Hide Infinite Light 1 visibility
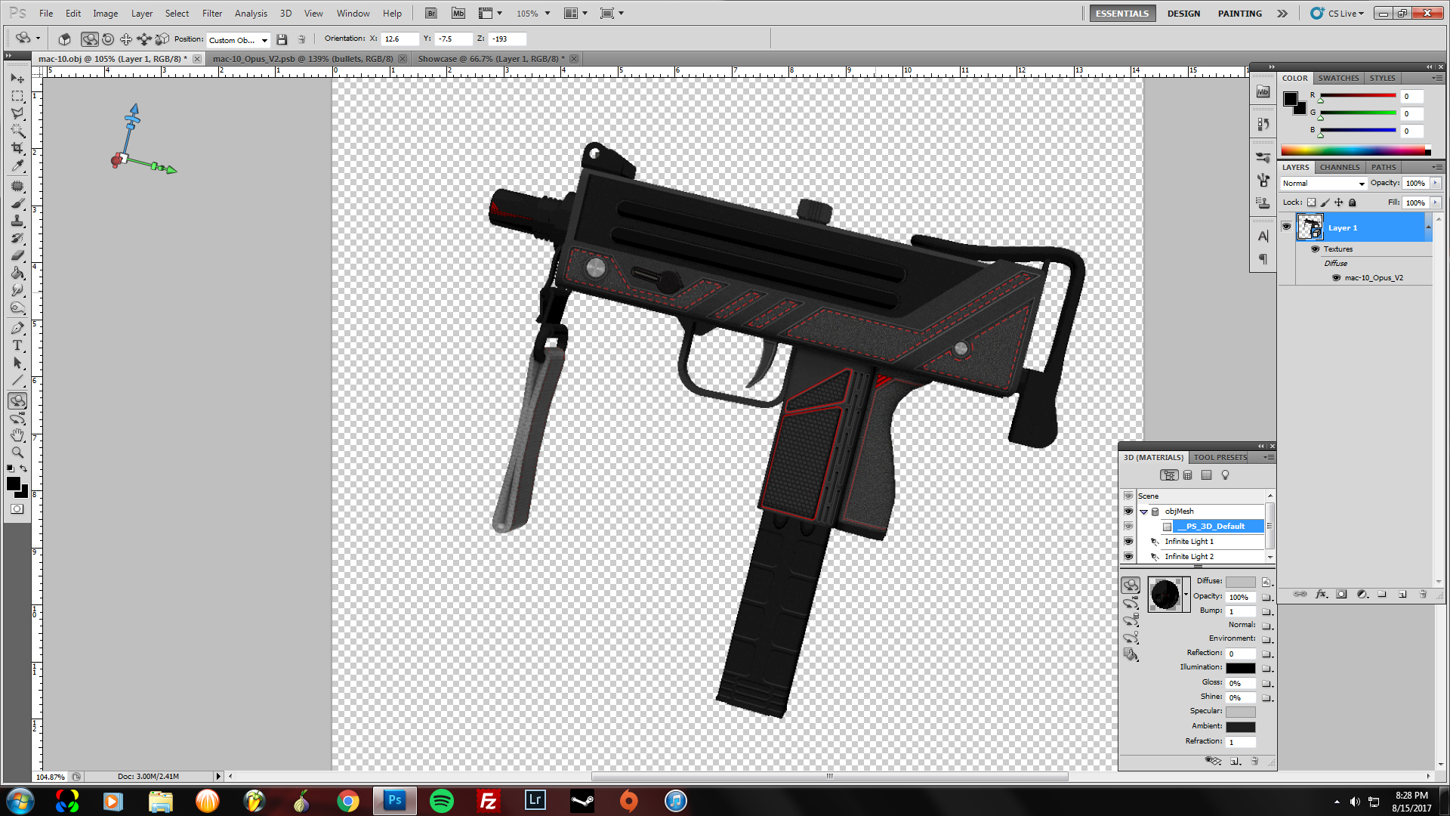This screenshot has height=816, width=1450. pyautogui.click(x=1128, y=542)
